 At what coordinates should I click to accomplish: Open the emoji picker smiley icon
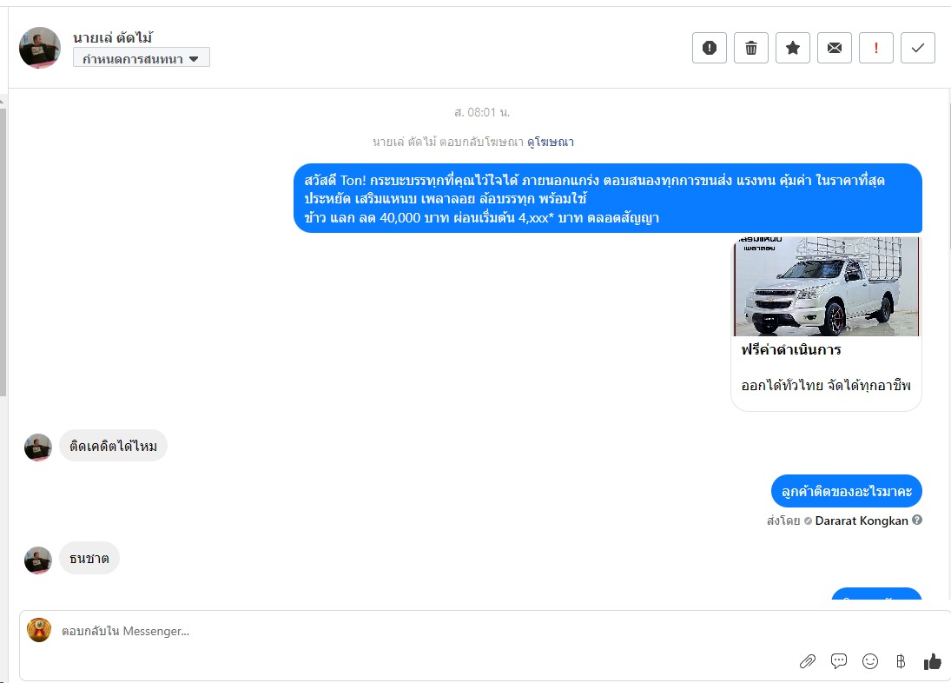870,661
